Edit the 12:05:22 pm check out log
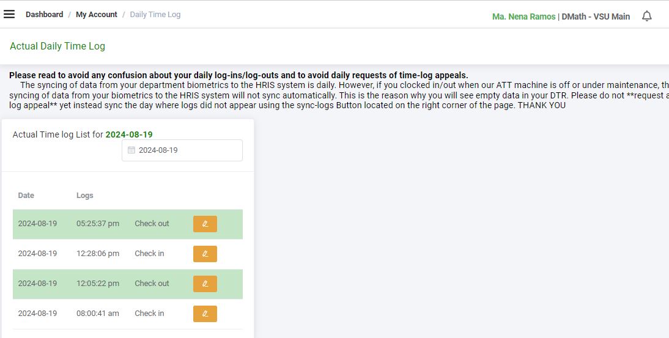The image size is (669, 338). (205, 284)
